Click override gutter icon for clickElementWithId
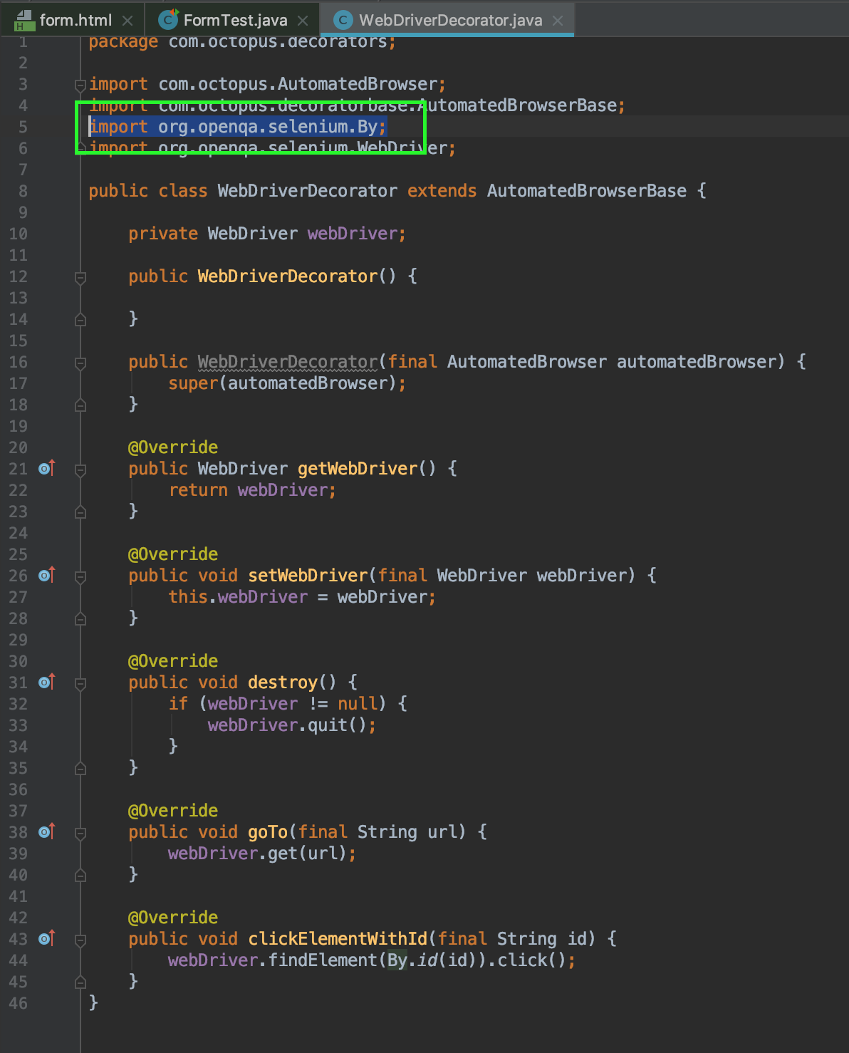849x1053 pixels. (x=46, y=939)
